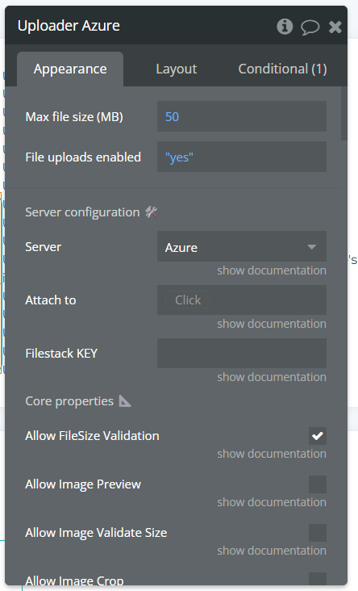Click the Core properties ruler icon

125,401
